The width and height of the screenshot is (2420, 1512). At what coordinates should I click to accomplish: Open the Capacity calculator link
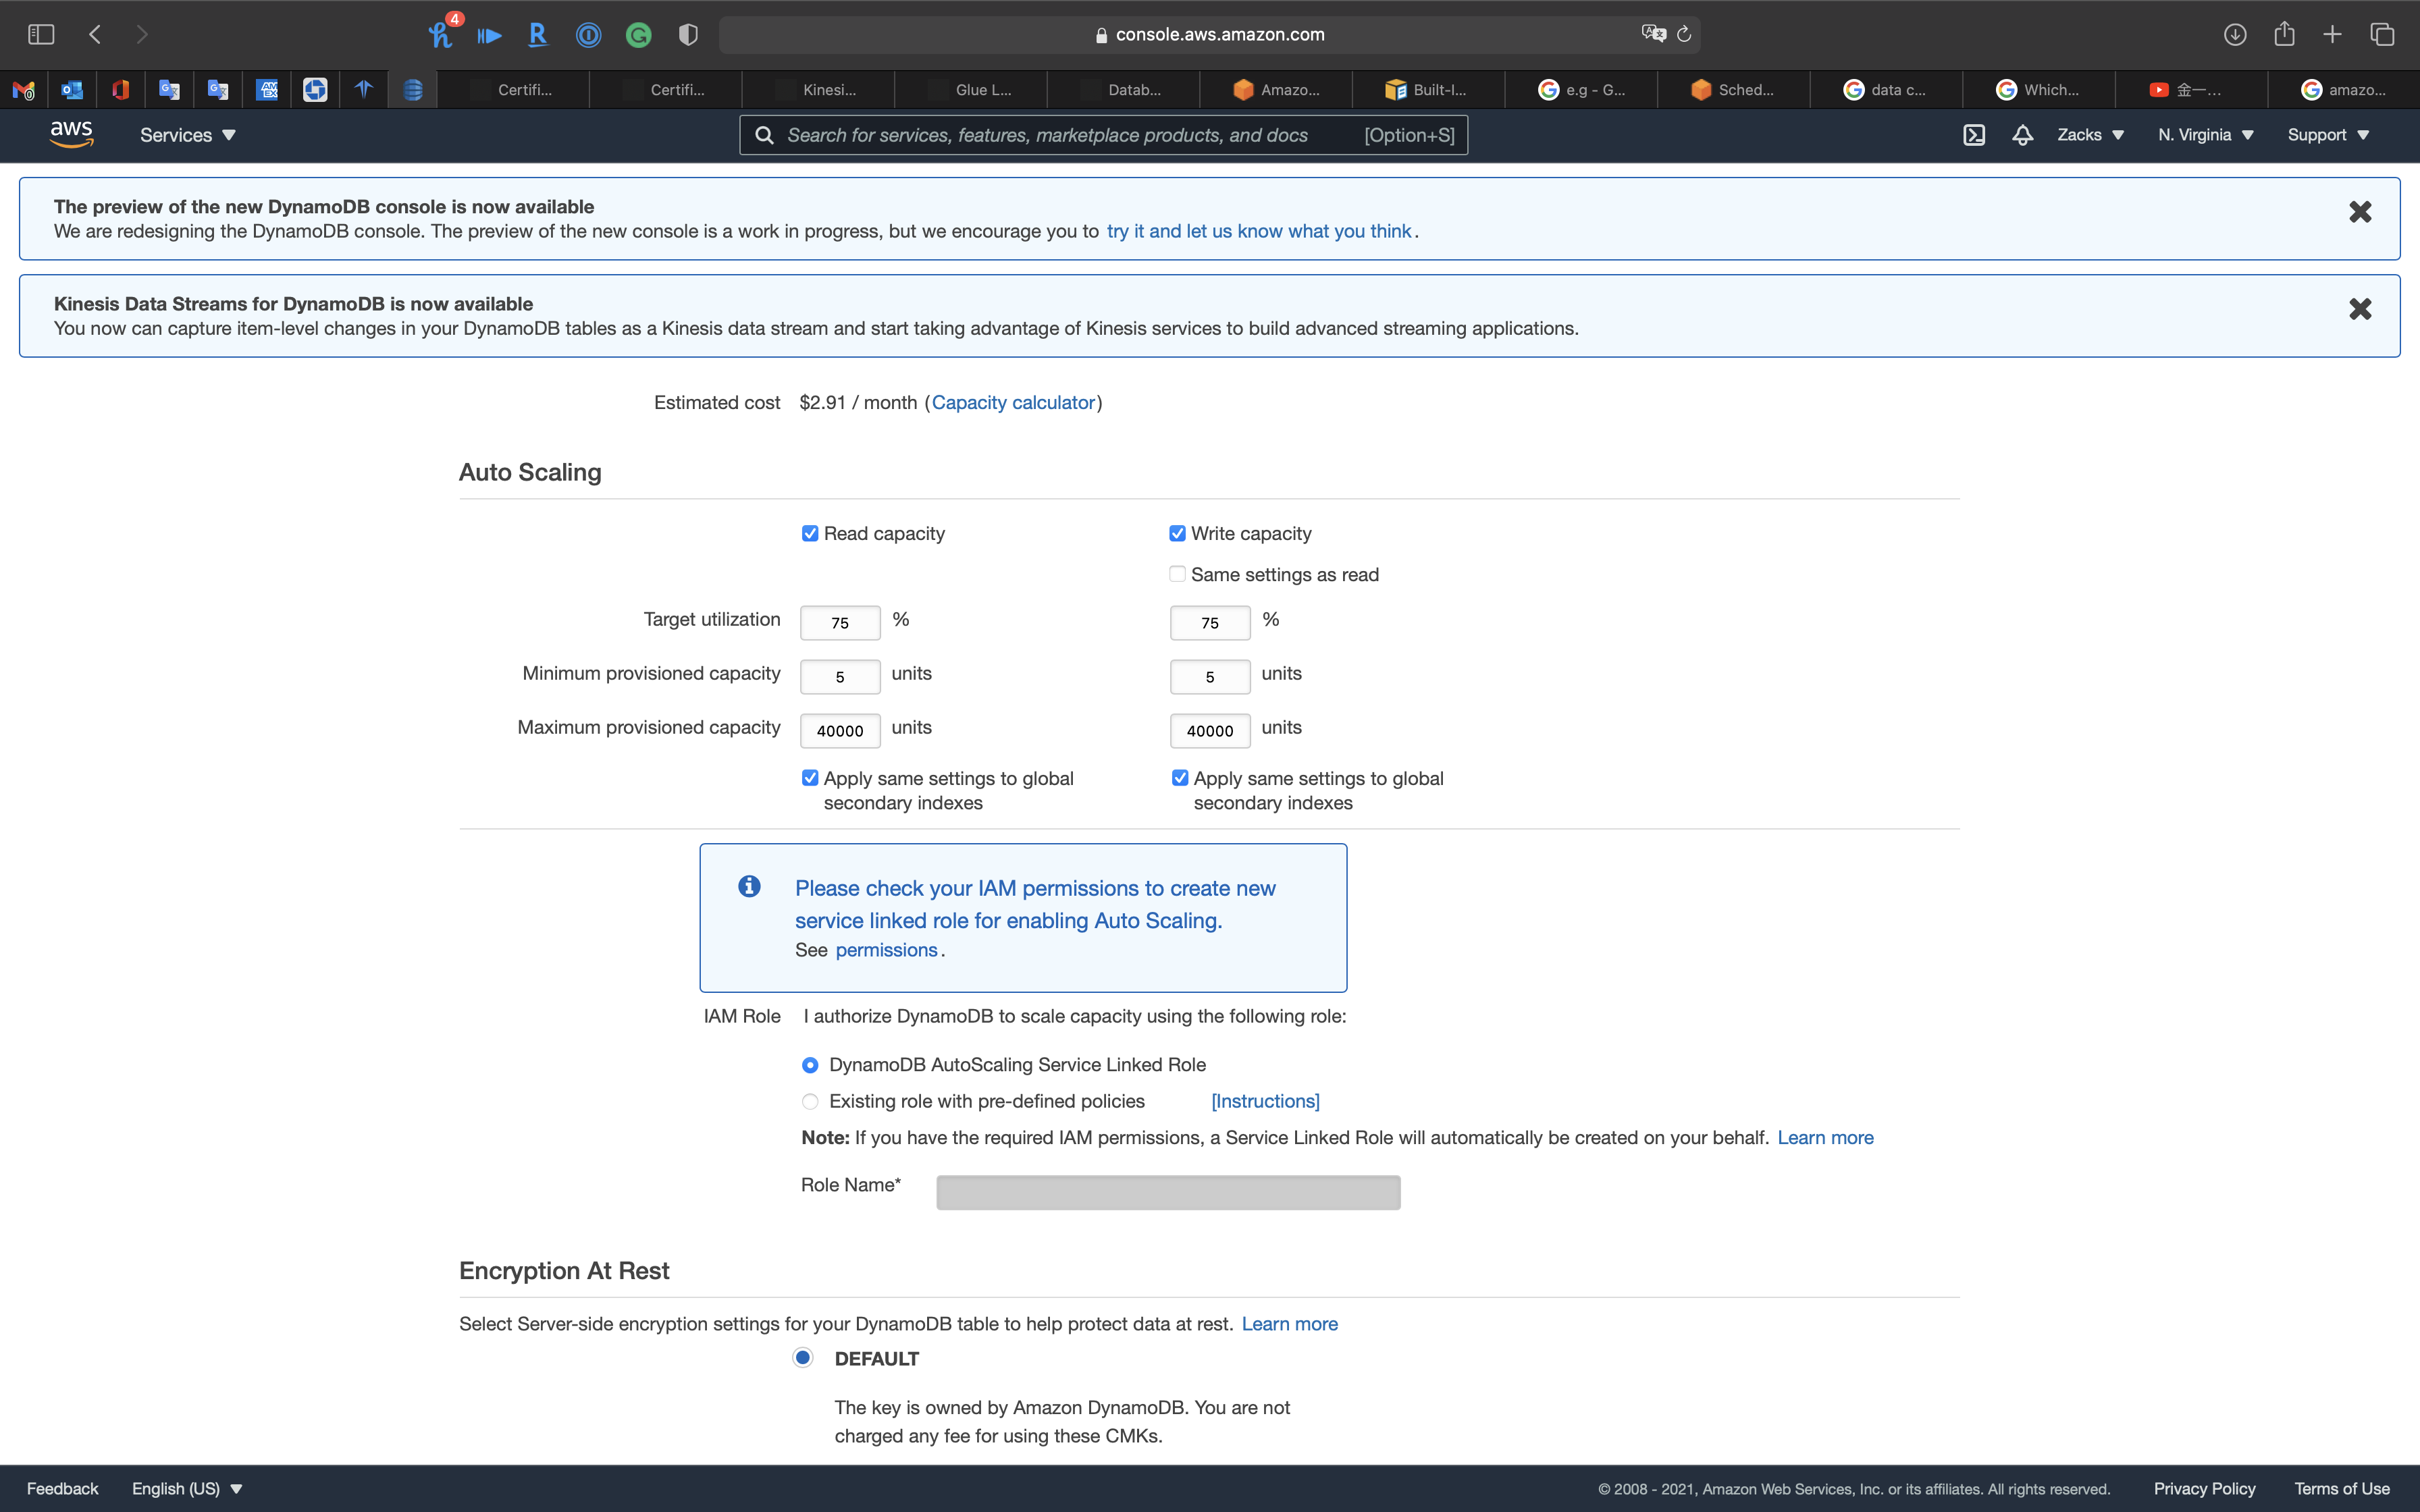coord(1013,402)
